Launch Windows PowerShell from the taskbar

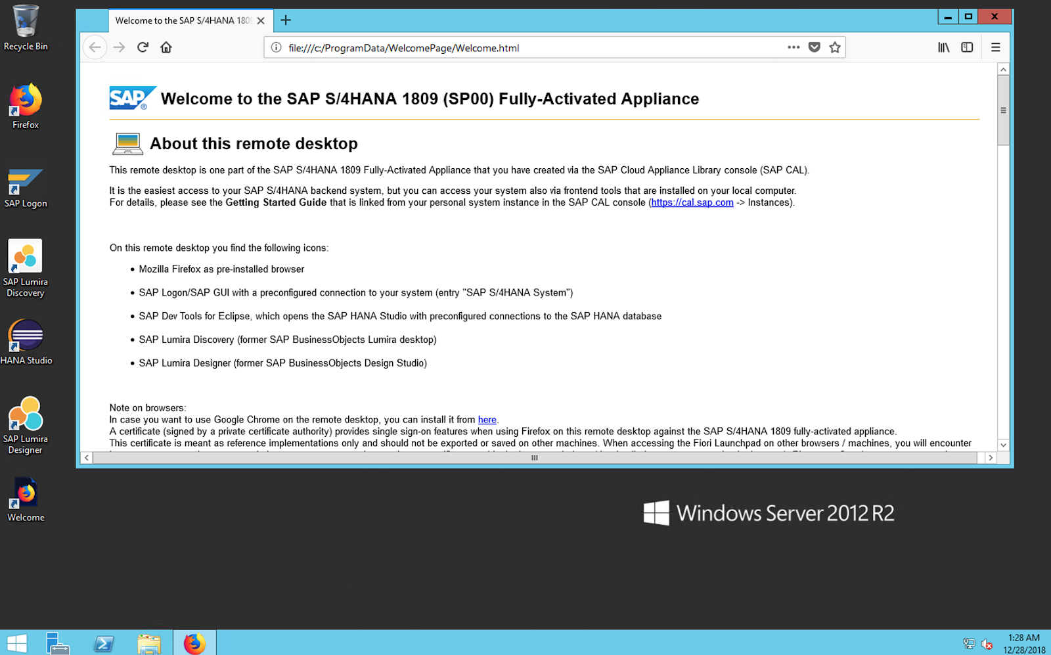click(x=104, y=643)
